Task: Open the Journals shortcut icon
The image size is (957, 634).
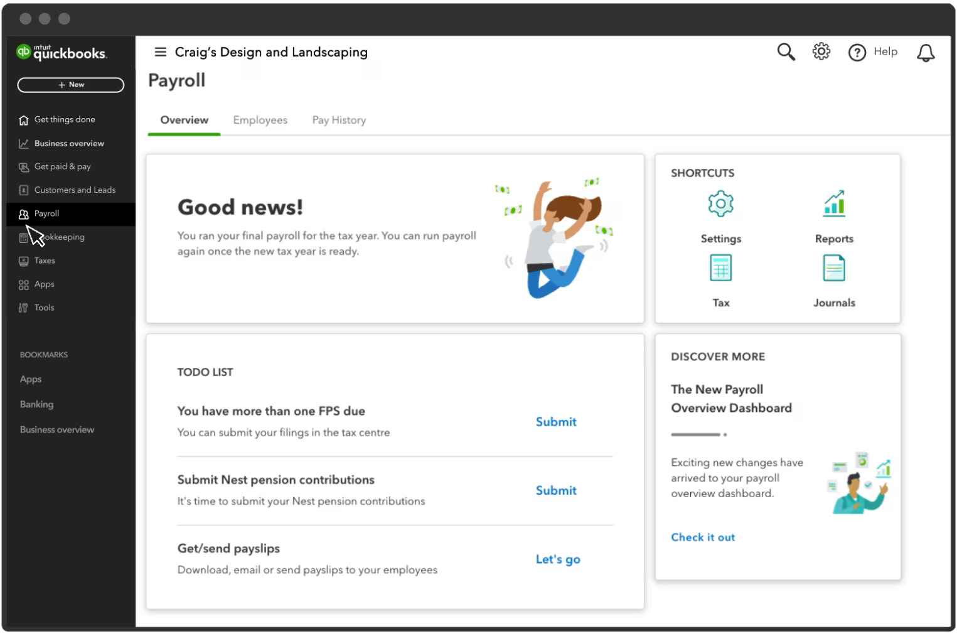Action: point(834,267)
